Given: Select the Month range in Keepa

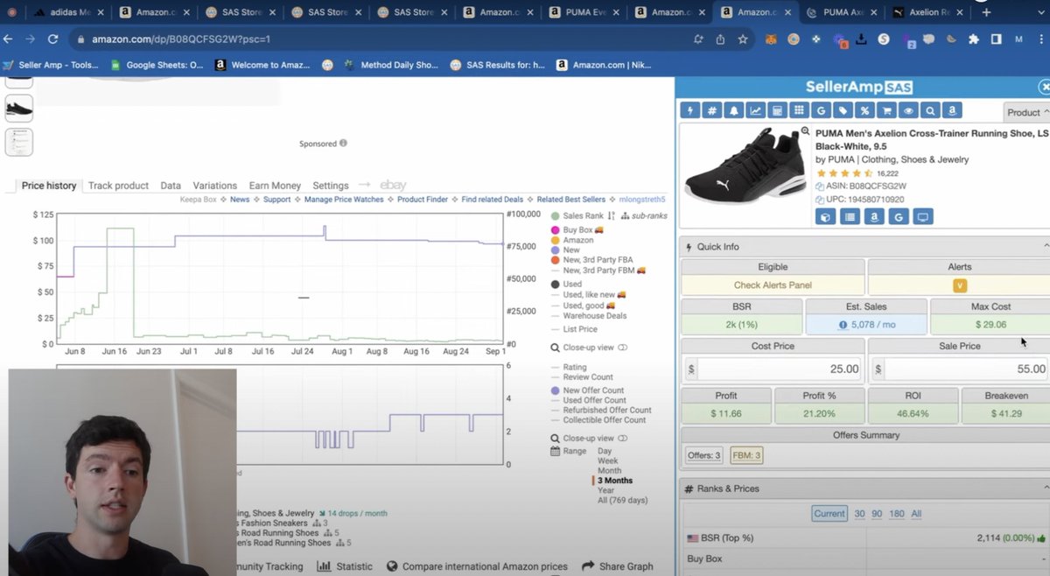Looking at the screenshot, I should tap(610, 470).
